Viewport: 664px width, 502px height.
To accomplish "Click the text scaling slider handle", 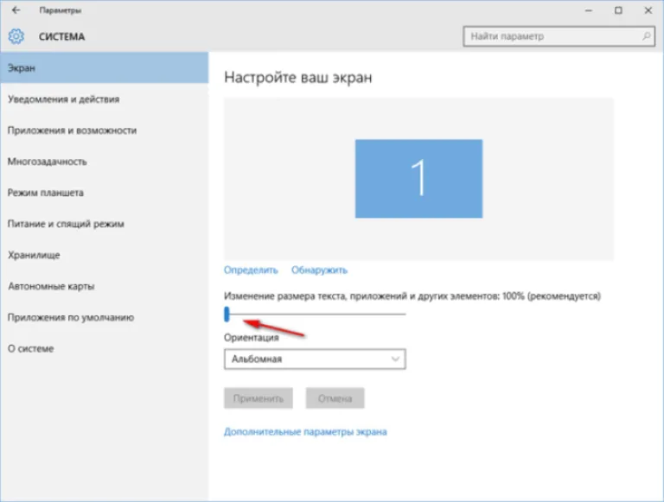I will click(227, 314).
